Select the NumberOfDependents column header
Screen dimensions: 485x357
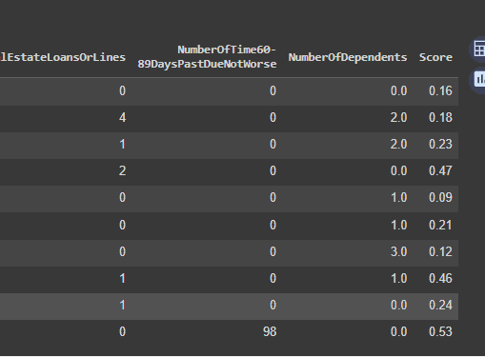348,57
